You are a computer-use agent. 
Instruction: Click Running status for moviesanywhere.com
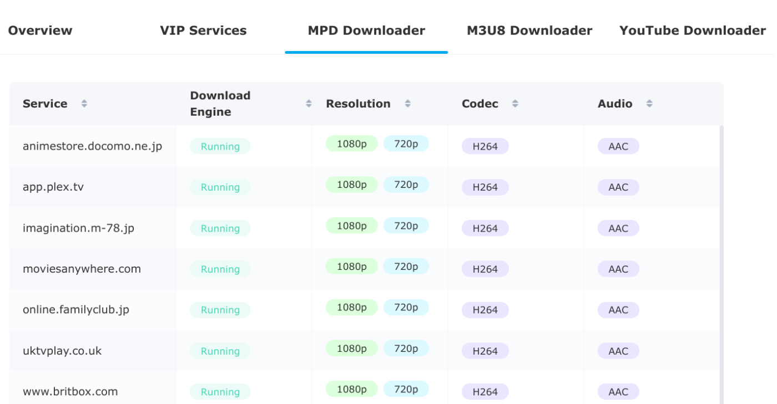pos(220,269)
